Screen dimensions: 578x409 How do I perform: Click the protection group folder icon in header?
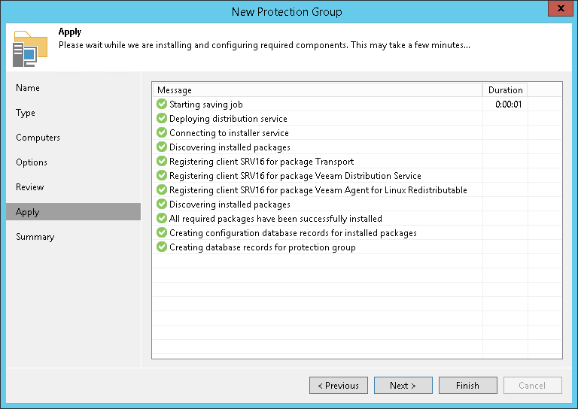(x=30, y=49)
